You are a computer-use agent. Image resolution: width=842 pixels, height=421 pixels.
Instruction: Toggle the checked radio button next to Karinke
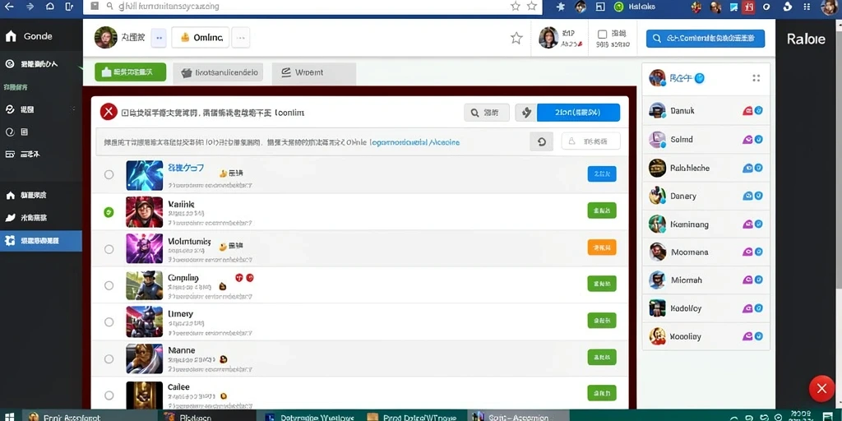coord(109,212)
